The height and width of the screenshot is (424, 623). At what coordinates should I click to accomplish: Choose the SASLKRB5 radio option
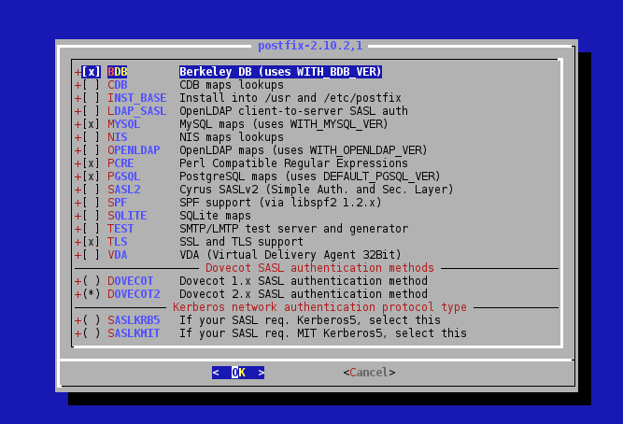tap(91, 320)
